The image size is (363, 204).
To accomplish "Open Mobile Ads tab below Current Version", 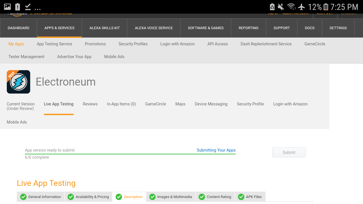I will pos(17,122).
